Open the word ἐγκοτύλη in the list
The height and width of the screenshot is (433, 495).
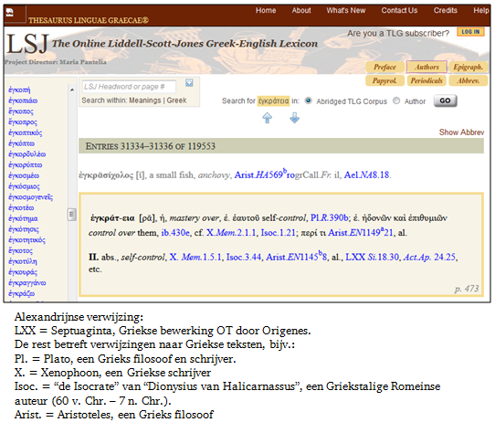[23, 262]
